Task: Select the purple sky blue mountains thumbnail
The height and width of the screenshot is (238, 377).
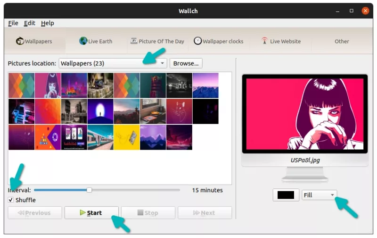Action: coord(205,85)
